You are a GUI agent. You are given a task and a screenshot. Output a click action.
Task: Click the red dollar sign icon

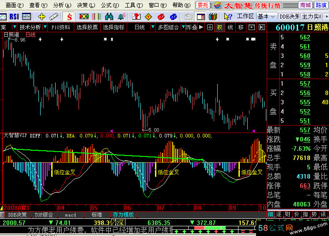[x=70, y=16]
